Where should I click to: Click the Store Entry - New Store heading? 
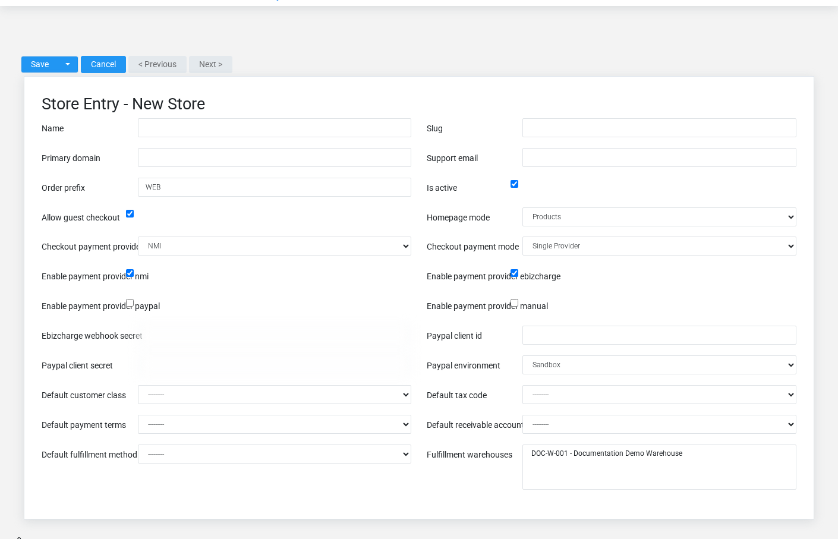(x=123, y=104)
